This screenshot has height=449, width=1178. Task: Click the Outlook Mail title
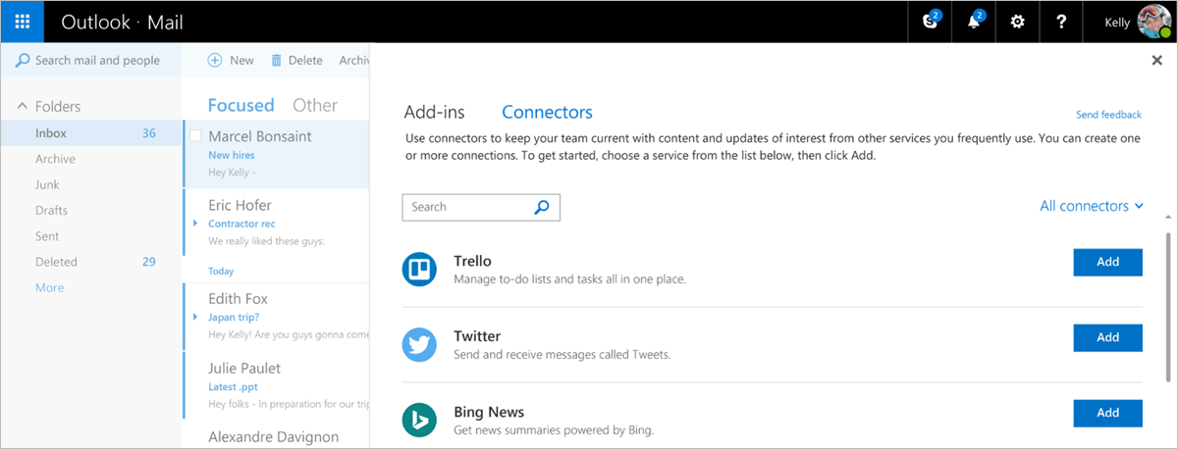pos(122,22)
